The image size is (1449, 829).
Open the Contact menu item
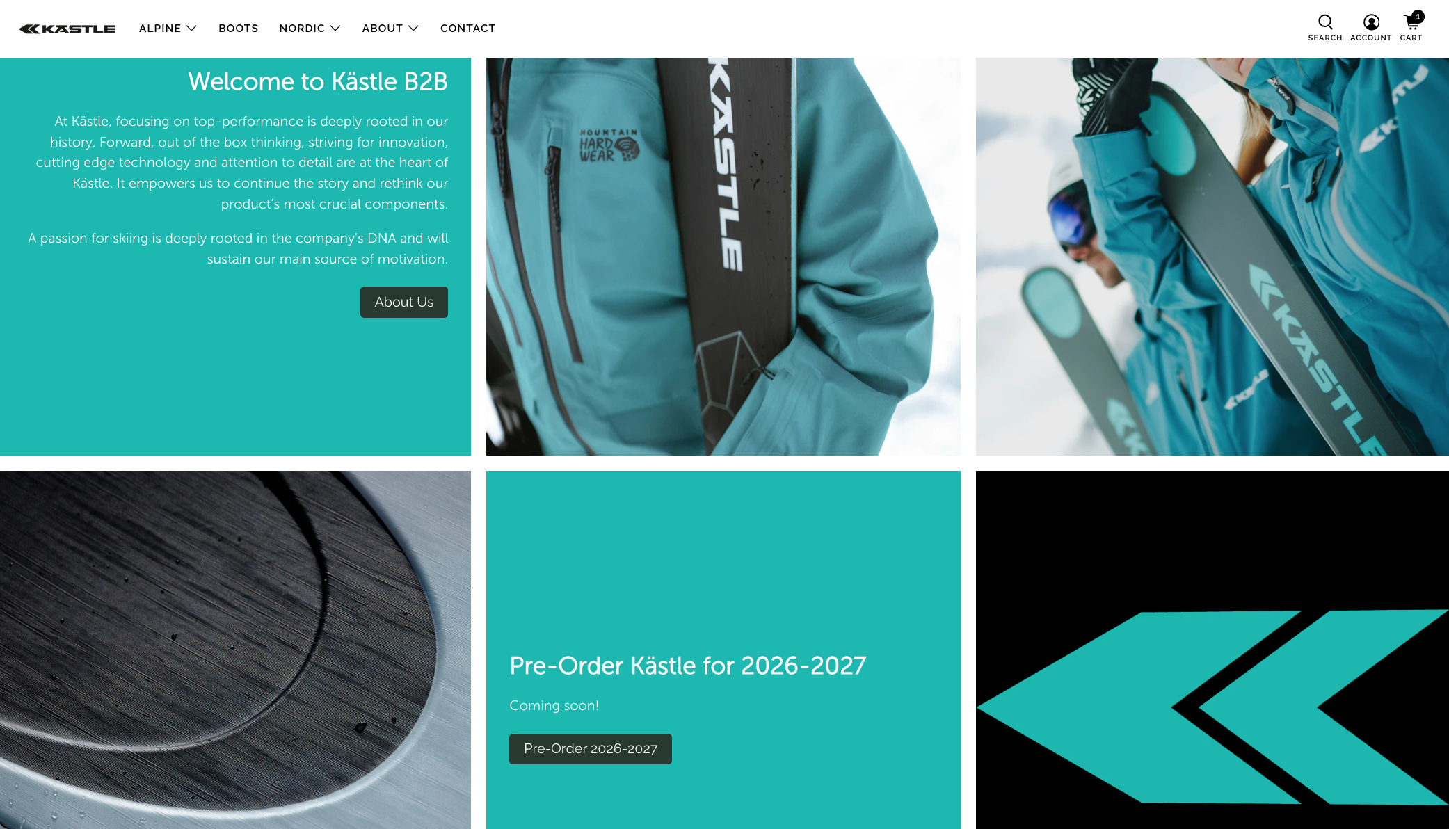[x=467, y=29]
